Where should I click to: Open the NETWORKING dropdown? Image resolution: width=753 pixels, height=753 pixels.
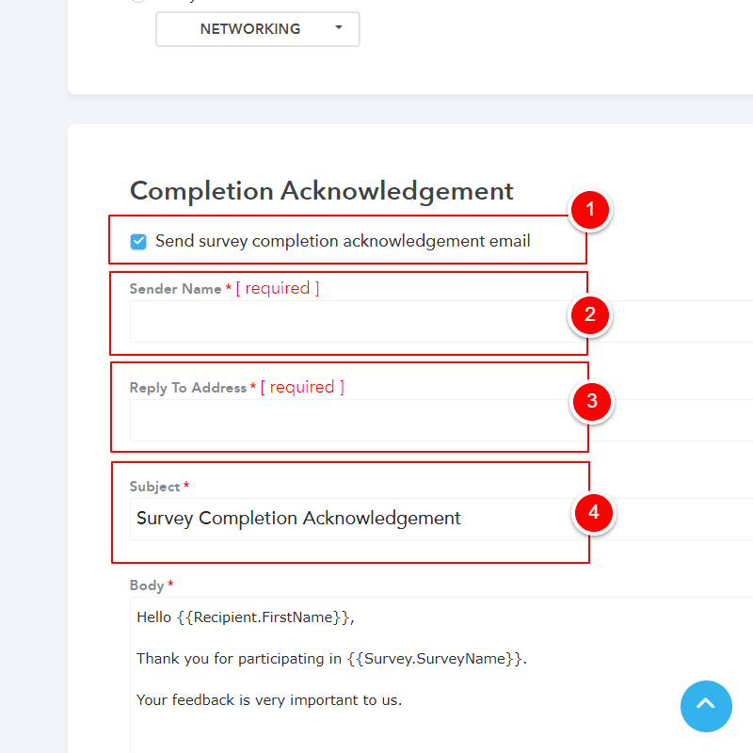point(257,29)
